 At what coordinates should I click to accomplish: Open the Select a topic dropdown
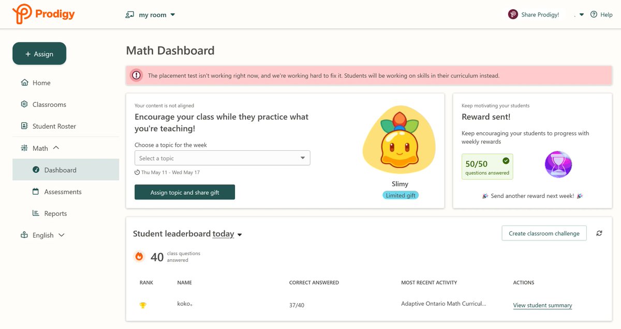pos(223,158)
